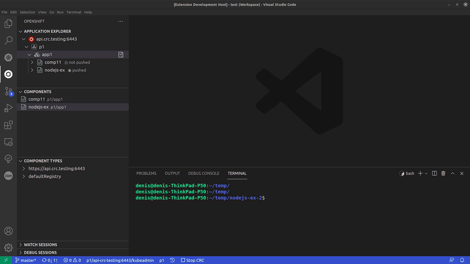The height and width of the screenshot is (264, 470).
Task: Open the Run menu
Action: 60,12
